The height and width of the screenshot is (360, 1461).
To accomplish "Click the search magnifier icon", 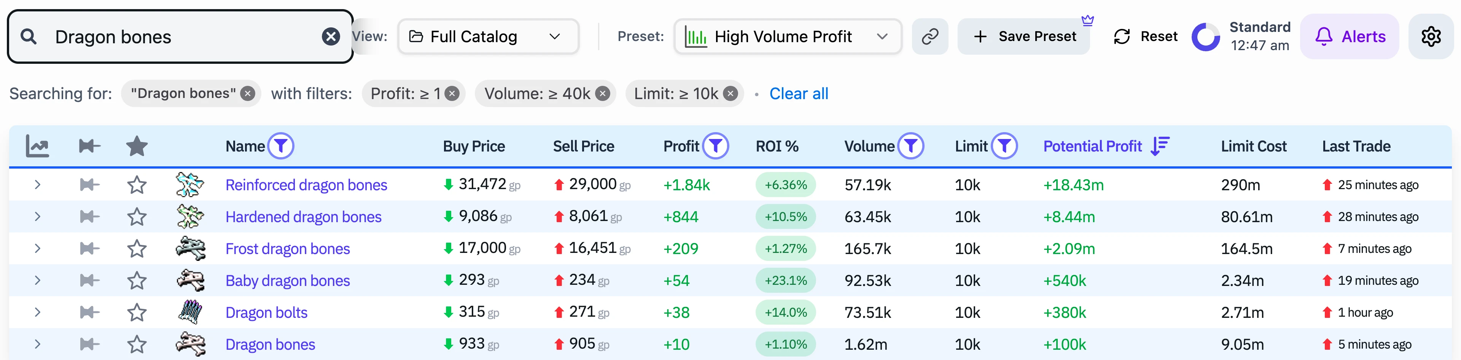I will click(29, 37).
